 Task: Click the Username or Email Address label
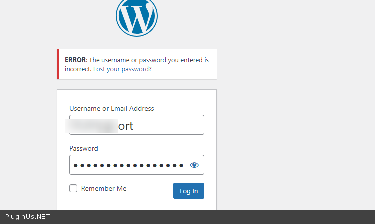click(x=111, y=108)
